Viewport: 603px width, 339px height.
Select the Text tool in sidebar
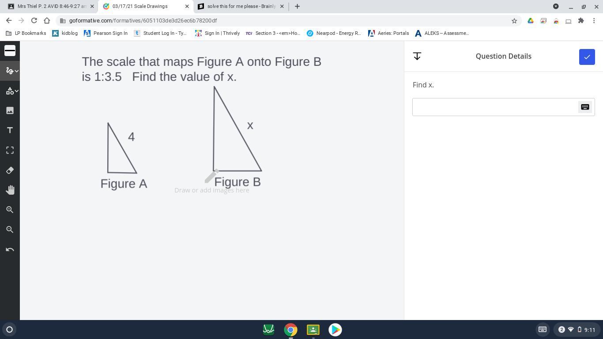point(10,130)
